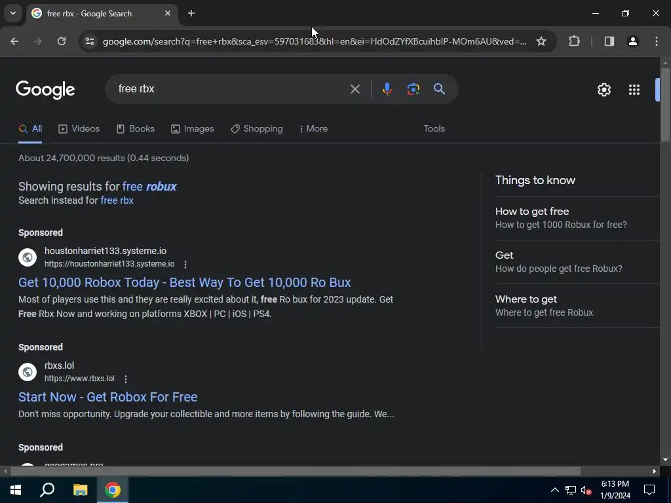The height and width of the screenshot is (503, 671).
Task: Click rbxs.lol site globe icon
Action: tap(28, 372)
